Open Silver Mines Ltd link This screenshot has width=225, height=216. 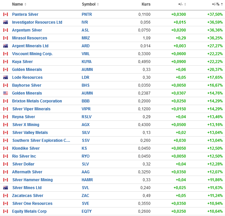pyautogui.click(x=27, y=188)
